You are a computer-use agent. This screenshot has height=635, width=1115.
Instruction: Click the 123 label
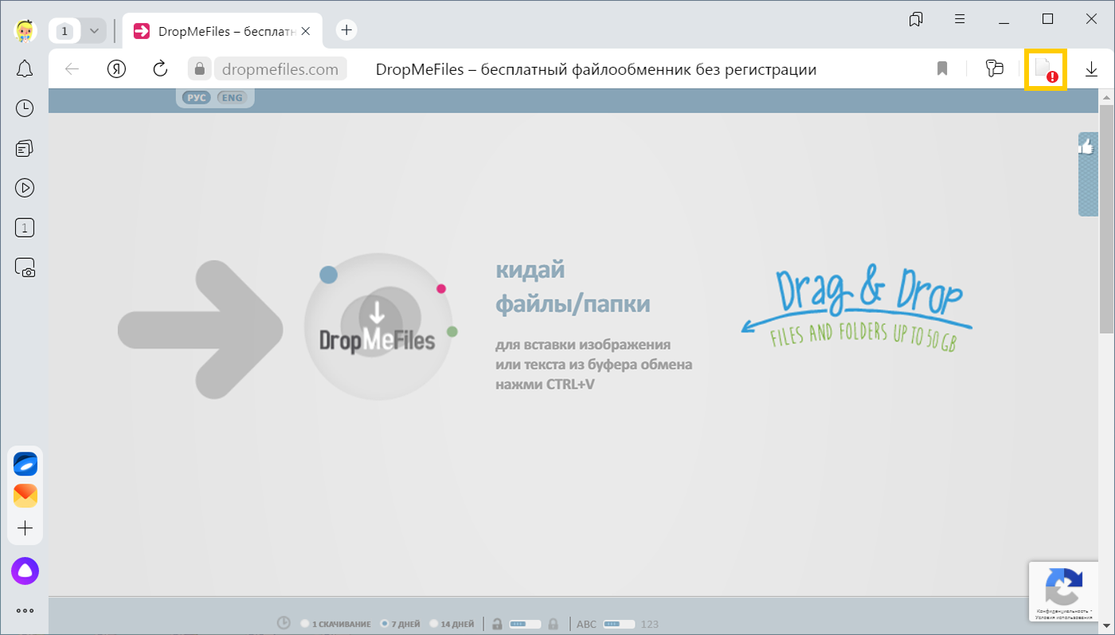650,624
